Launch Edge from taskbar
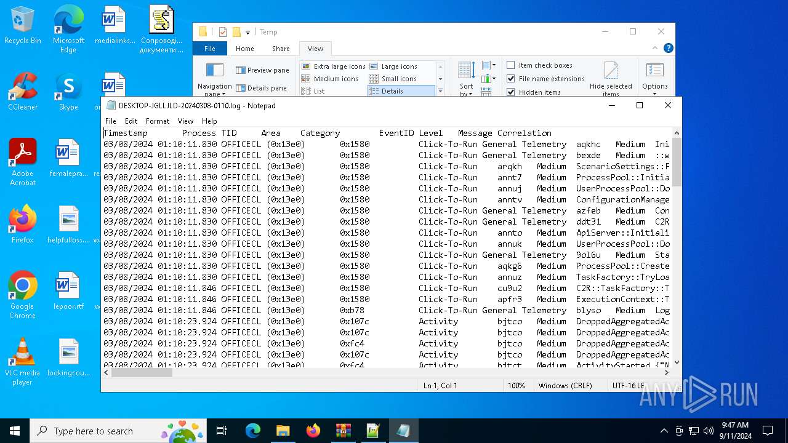 point(253,431)
